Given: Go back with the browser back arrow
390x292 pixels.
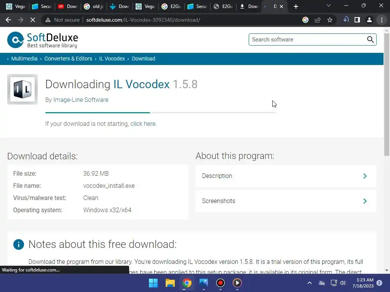Looking at the screenshot, I should point(8,20).
